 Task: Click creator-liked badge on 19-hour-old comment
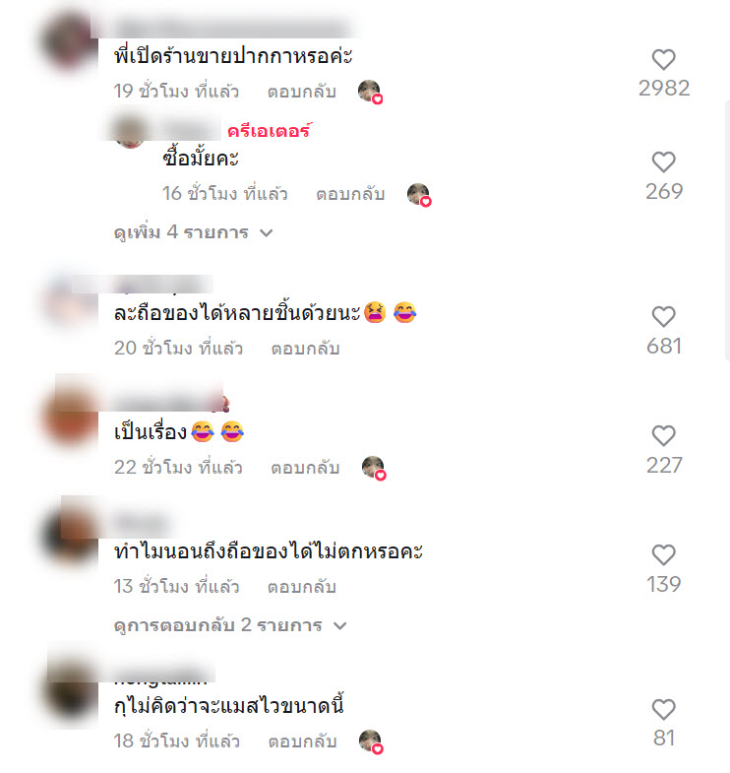(371, 92)
